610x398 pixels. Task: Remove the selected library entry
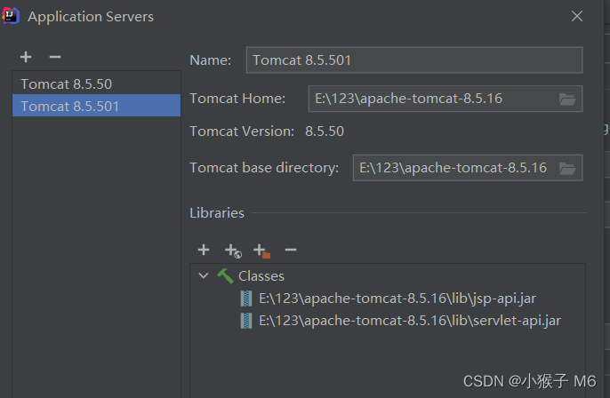click(290, 251)
